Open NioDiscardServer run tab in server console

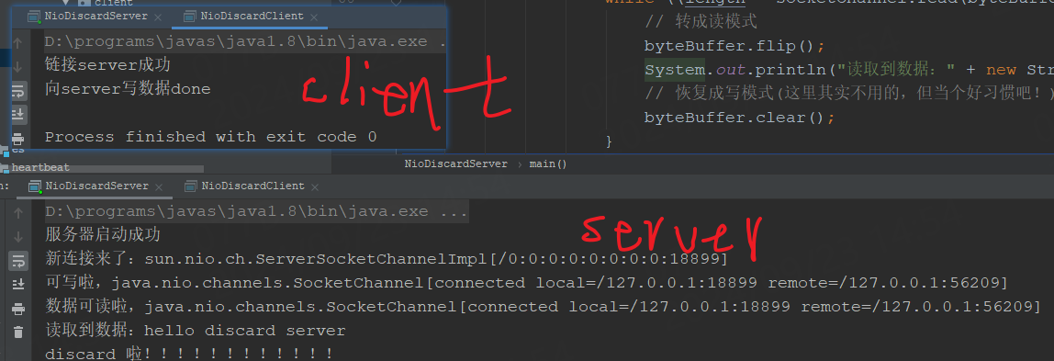pyautogui.click(x=95, y=186)
